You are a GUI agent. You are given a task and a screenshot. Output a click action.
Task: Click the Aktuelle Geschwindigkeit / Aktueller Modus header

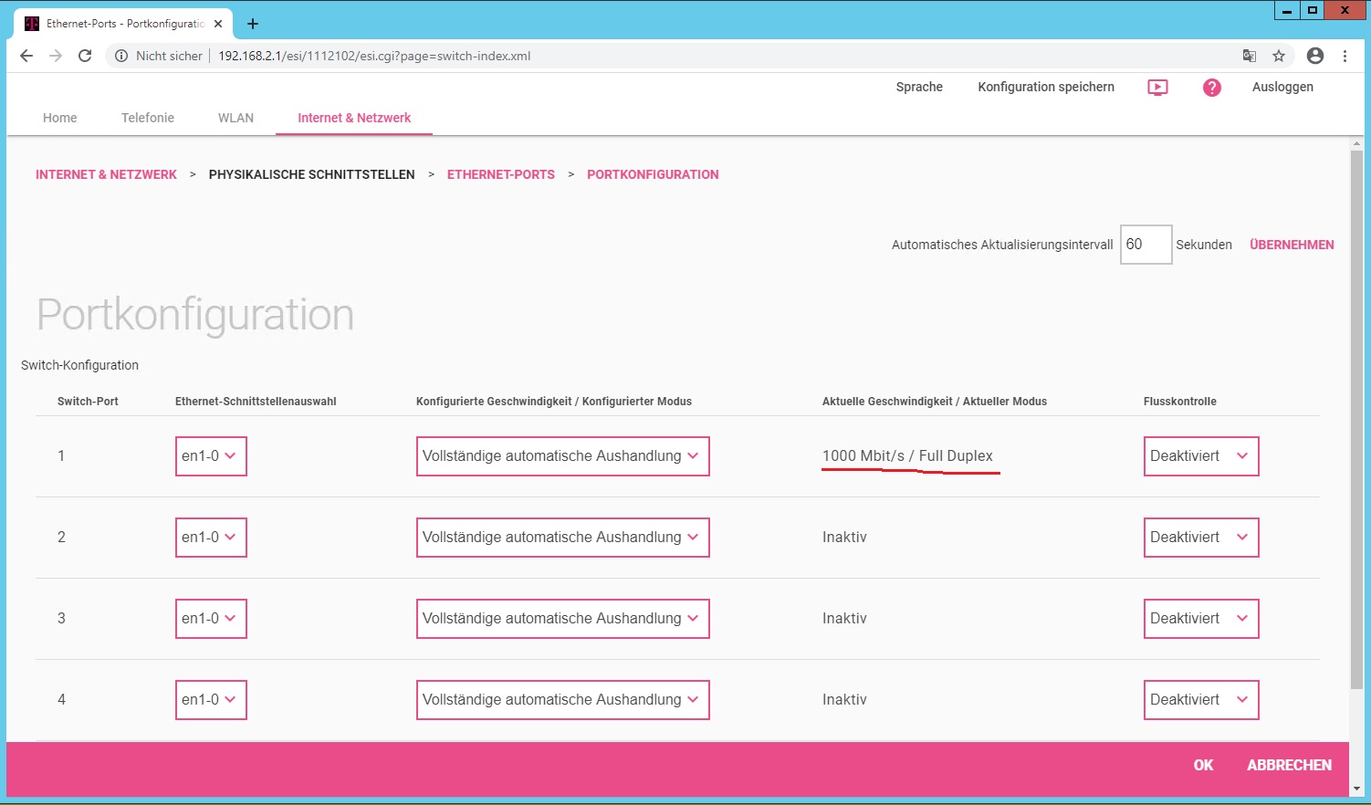[x=935, y=402]
